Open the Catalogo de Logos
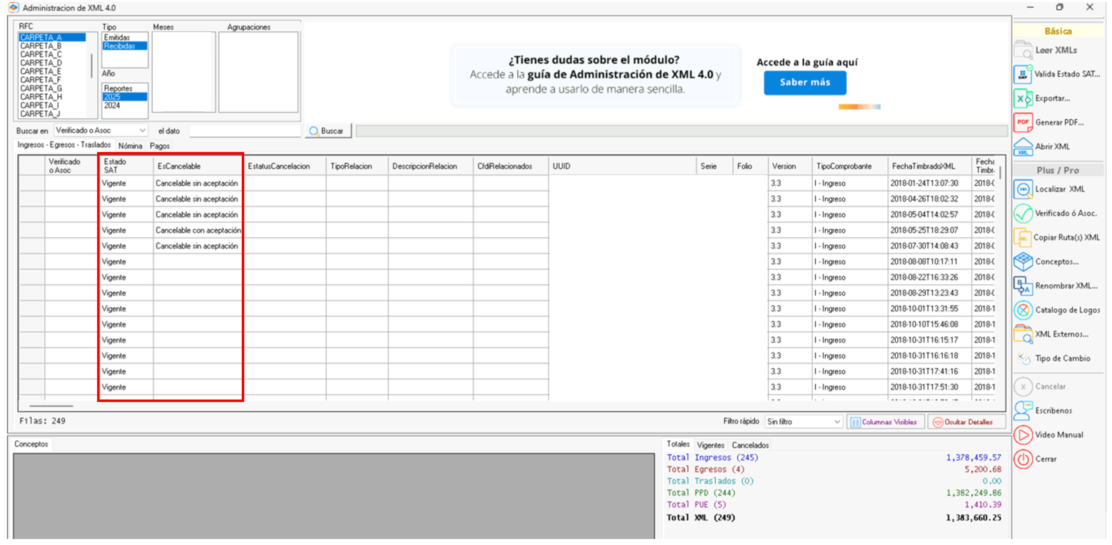 (x=1023, y=310)
